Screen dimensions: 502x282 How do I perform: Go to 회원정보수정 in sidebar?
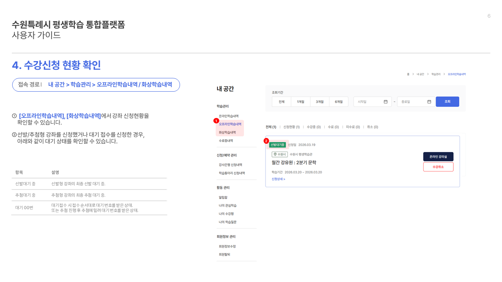pyautogui.click(x=227, y=246)
